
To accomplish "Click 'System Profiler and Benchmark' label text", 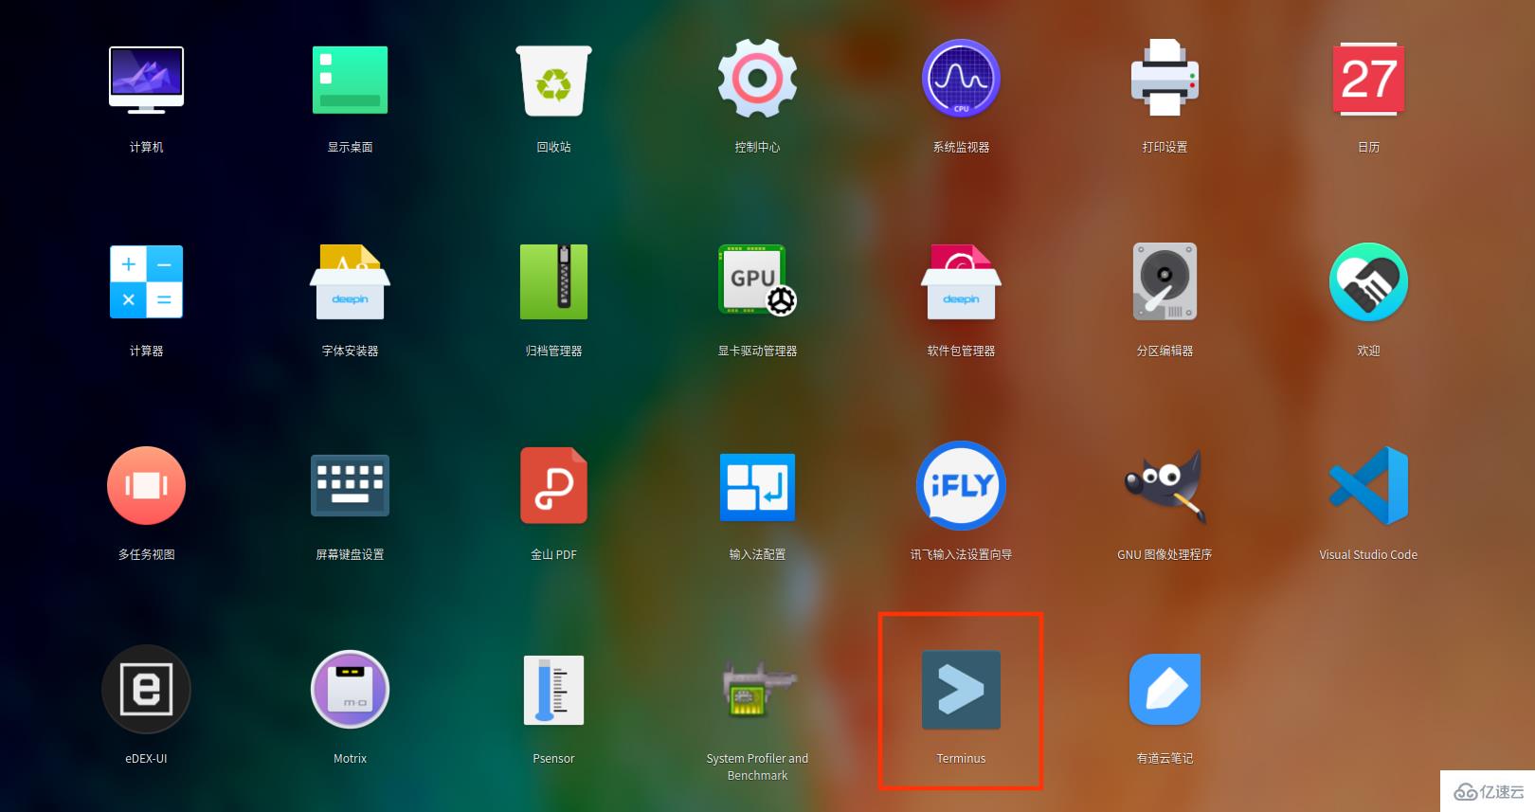I will point(757,767).
